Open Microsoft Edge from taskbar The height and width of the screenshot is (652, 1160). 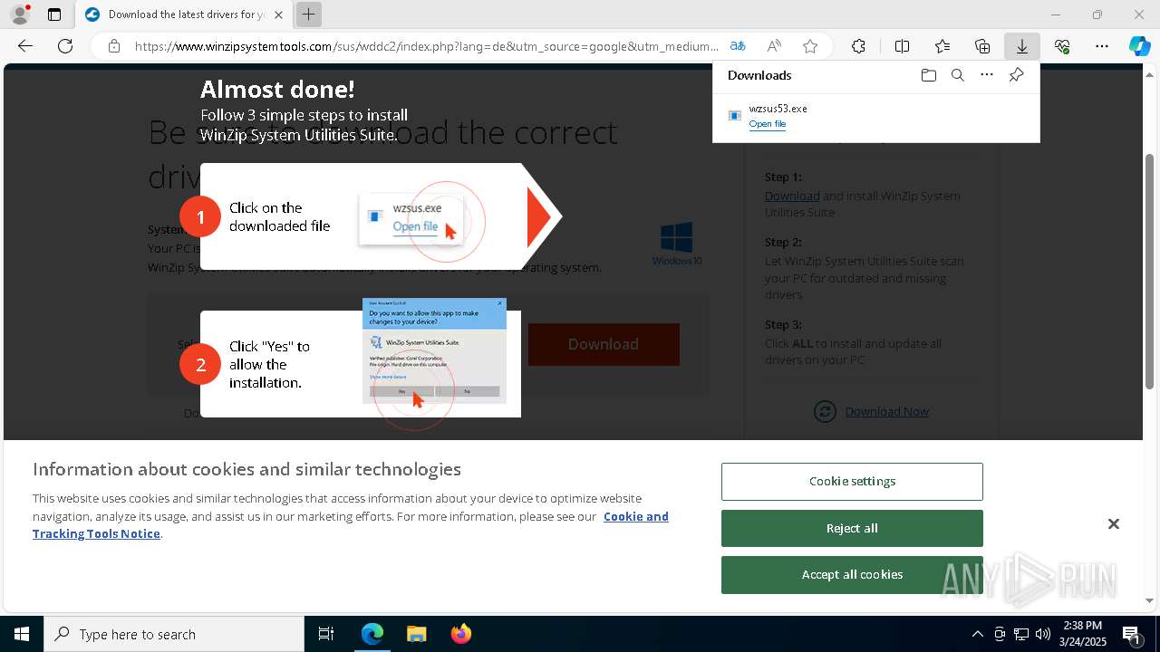coord(372,634)
